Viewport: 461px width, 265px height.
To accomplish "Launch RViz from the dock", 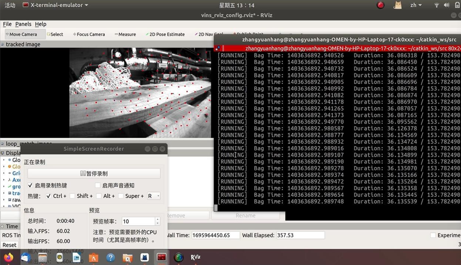I will [x=195, y=257].
